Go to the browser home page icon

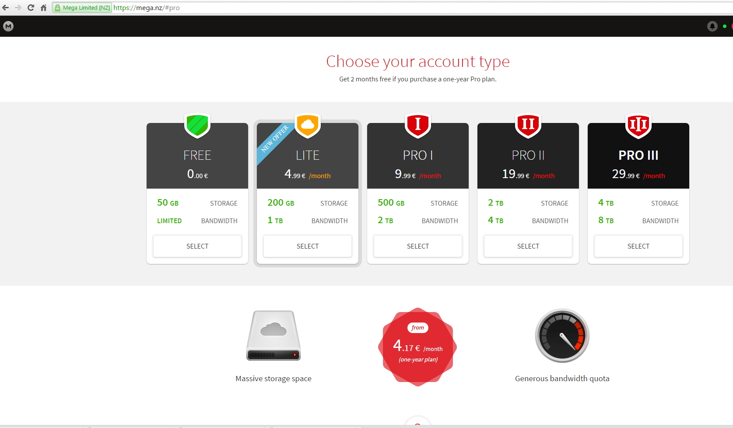43,7
